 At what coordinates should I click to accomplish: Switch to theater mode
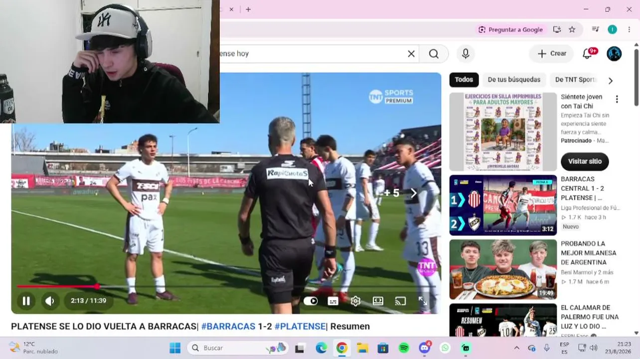click(378, 301)
